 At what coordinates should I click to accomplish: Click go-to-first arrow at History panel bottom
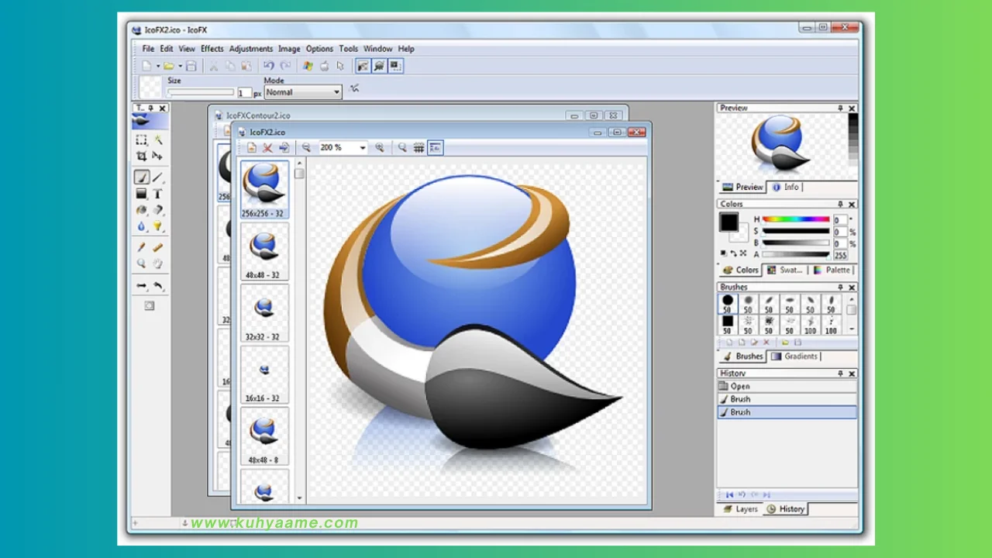click(x=729, y=494)
